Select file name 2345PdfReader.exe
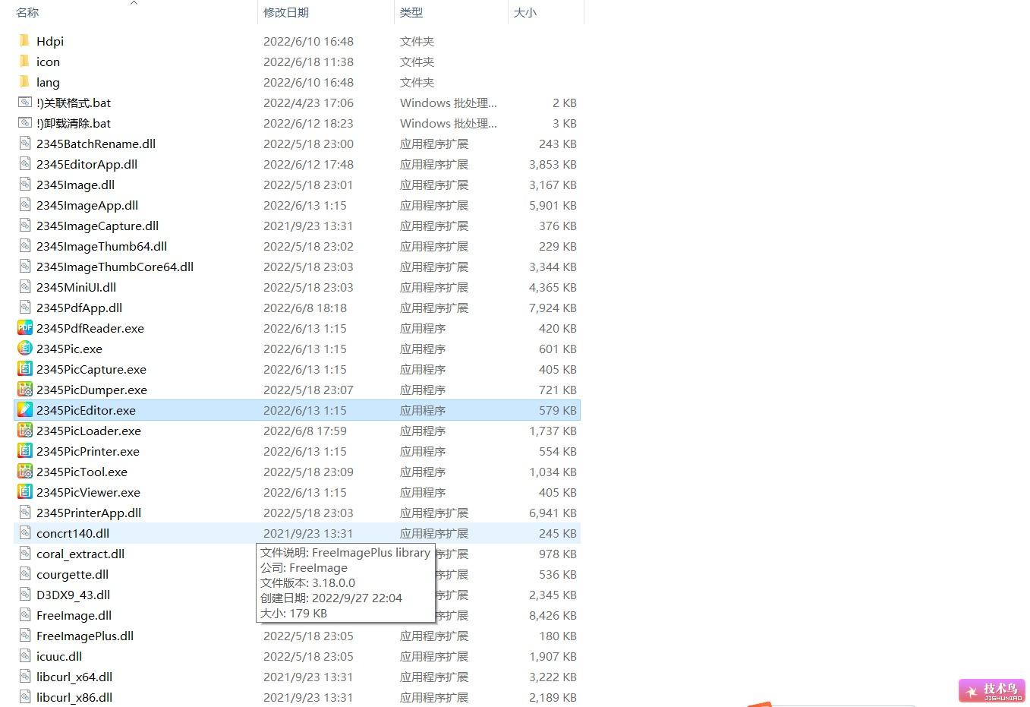Viewport: 1030px width, 707px height. [90, 328]
